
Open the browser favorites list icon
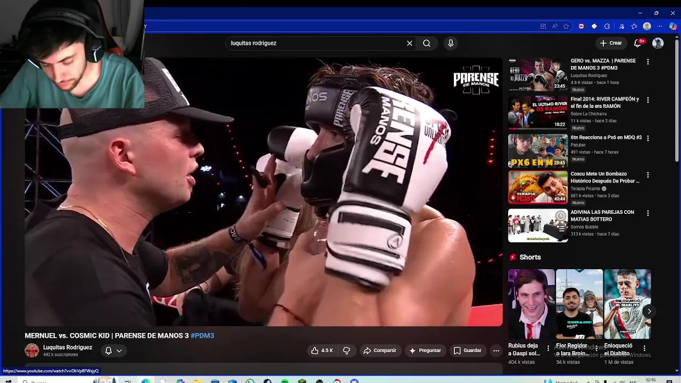634,26
